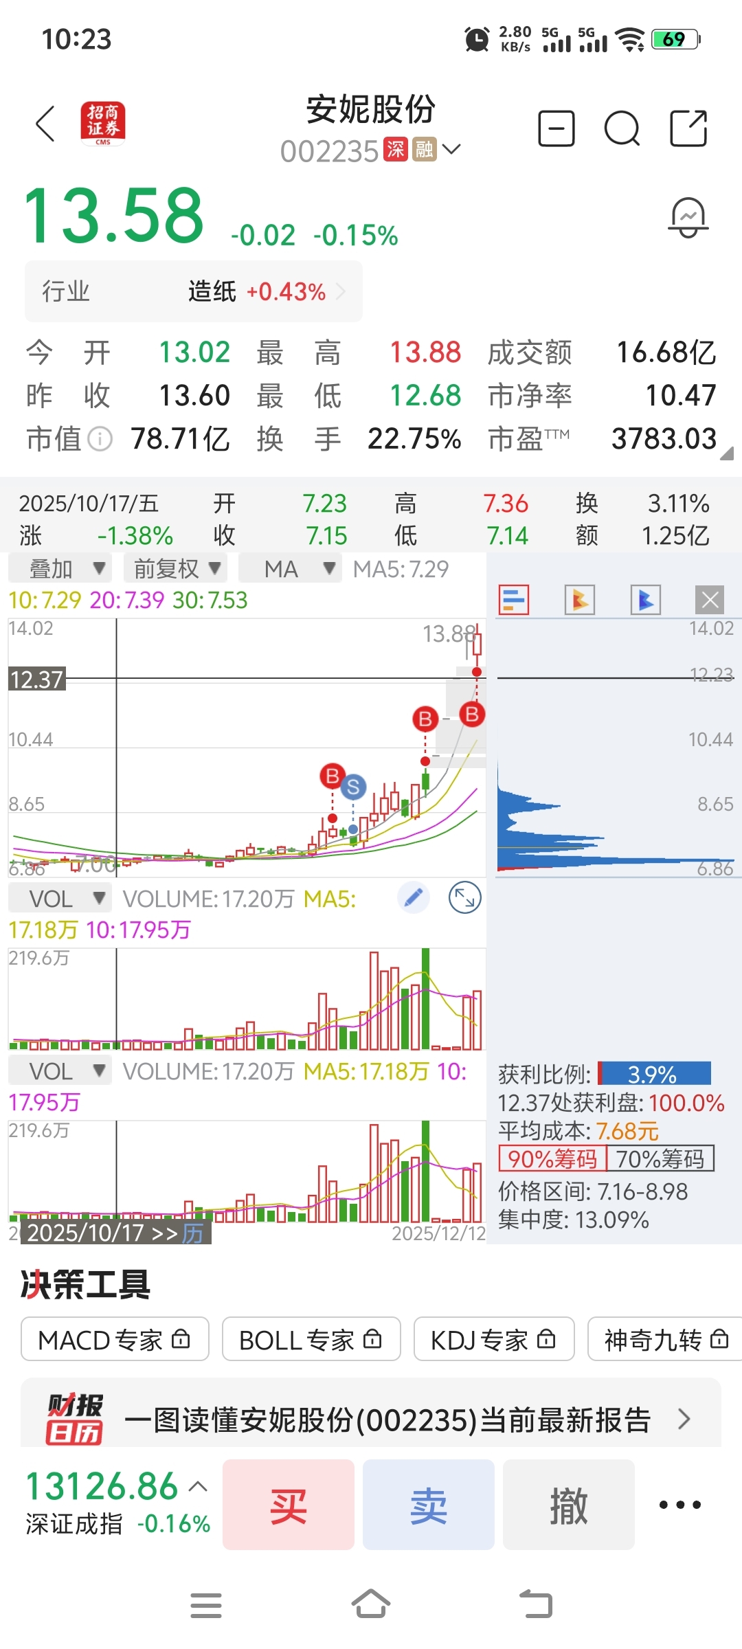Image resolution: width=742 pixels, height=1649 pixels.
Task: Open the search magnifier icon
Action: point(622,128)
